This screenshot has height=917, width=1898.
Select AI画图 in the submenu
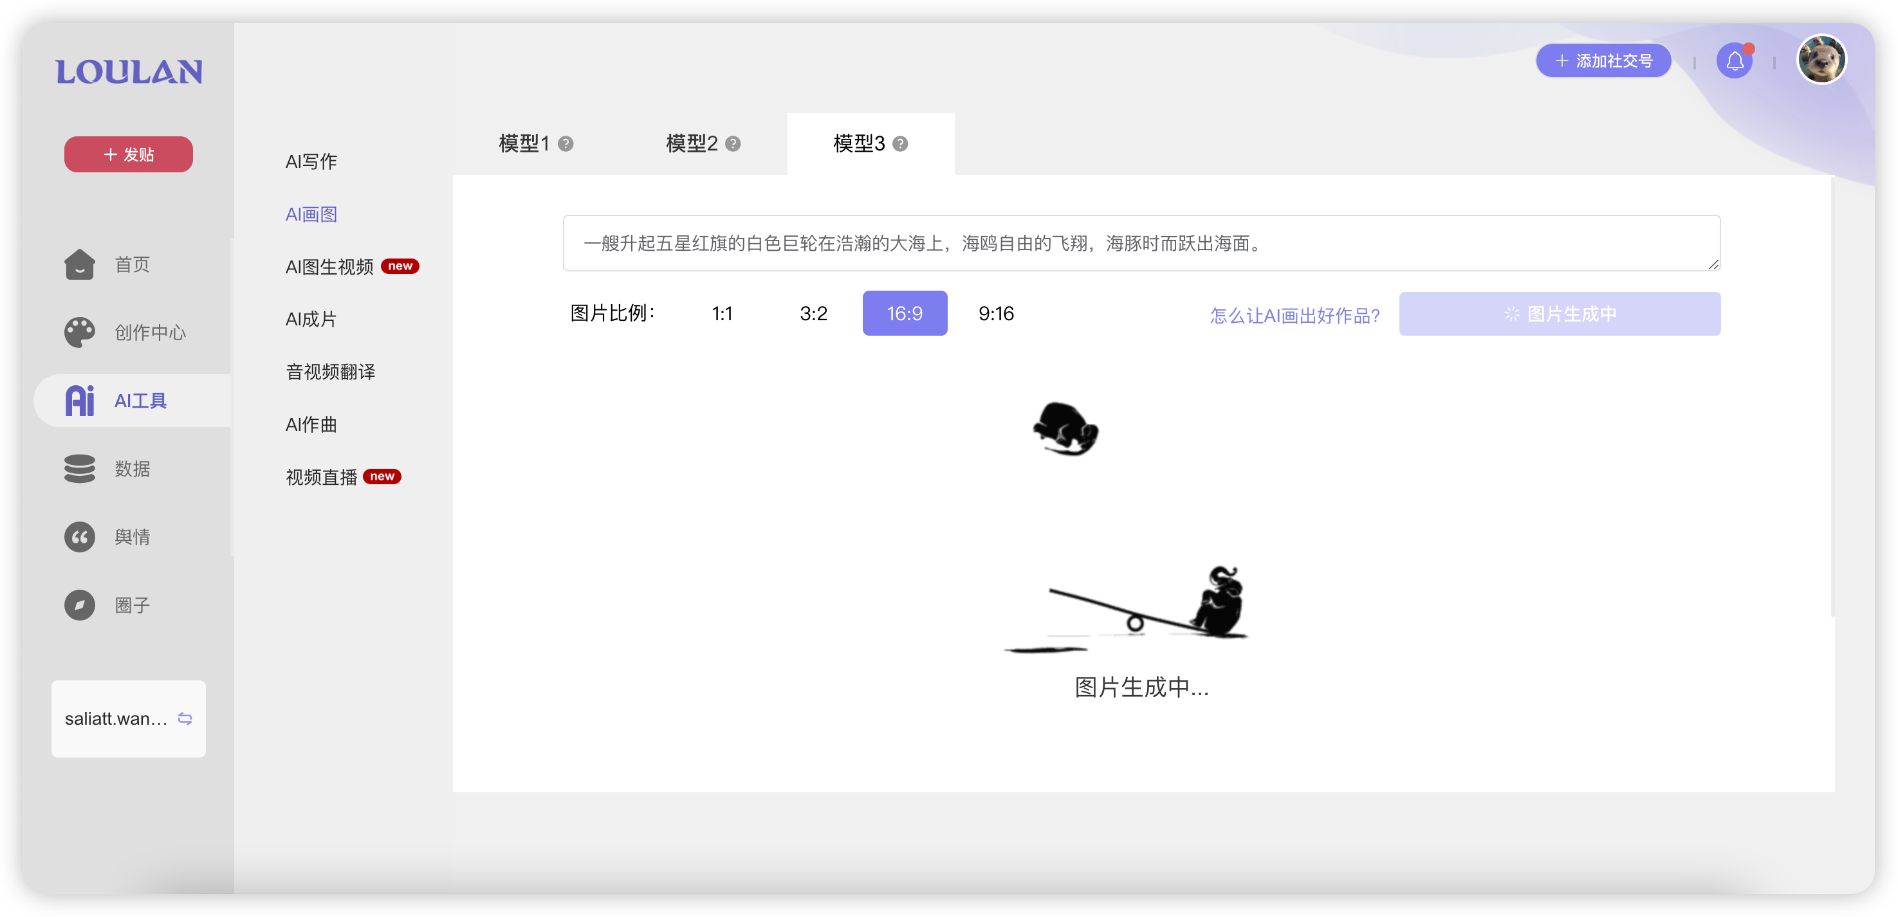311,214
